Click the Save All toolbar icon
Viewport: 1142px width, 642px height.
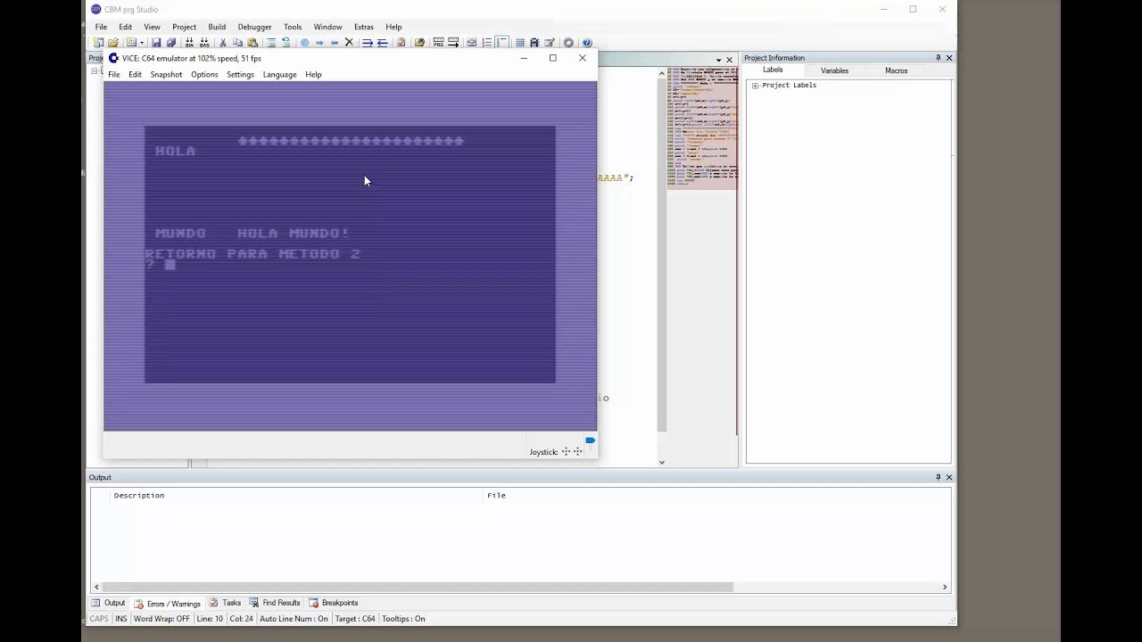pos(170,43)
